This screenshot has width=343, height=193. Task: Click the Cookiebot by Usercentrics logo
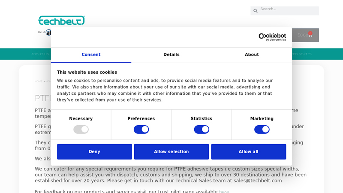[x=272, y=37]
